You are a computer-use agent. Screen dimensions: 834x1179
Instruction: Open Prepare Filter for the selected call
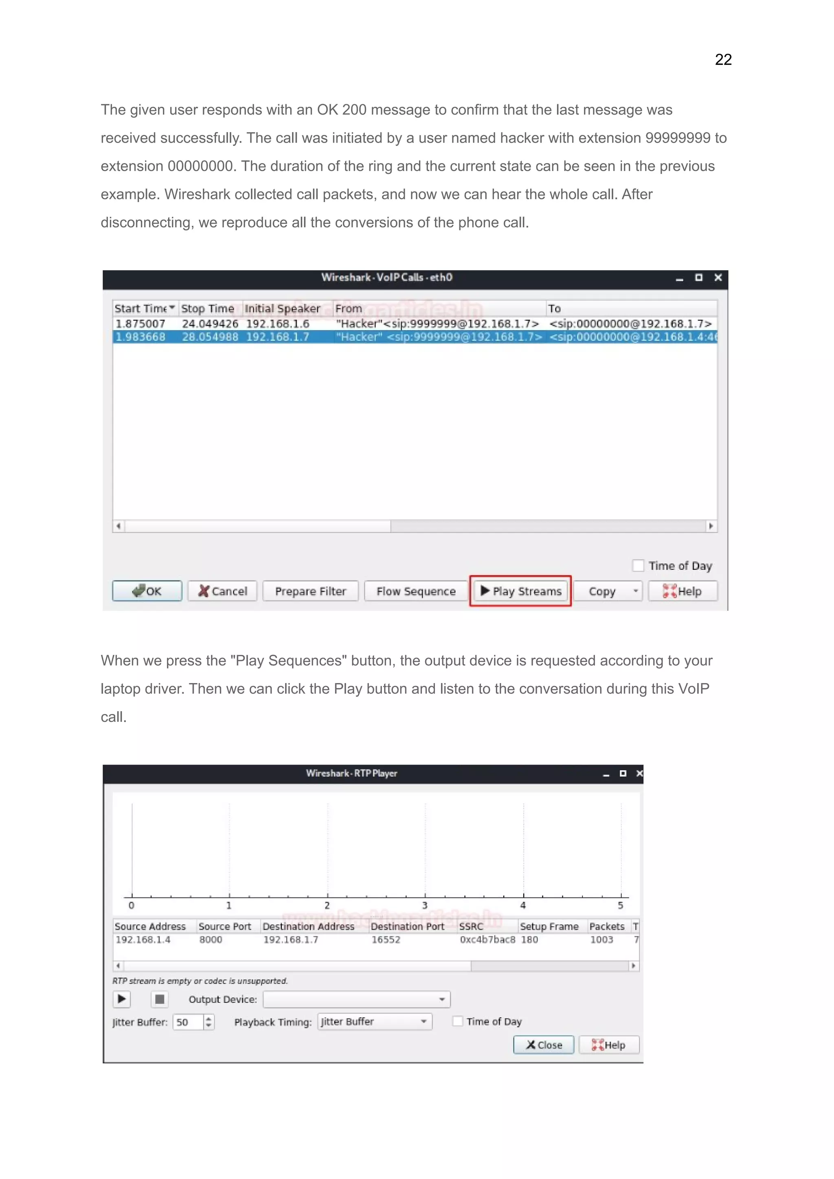coord(310,591)
